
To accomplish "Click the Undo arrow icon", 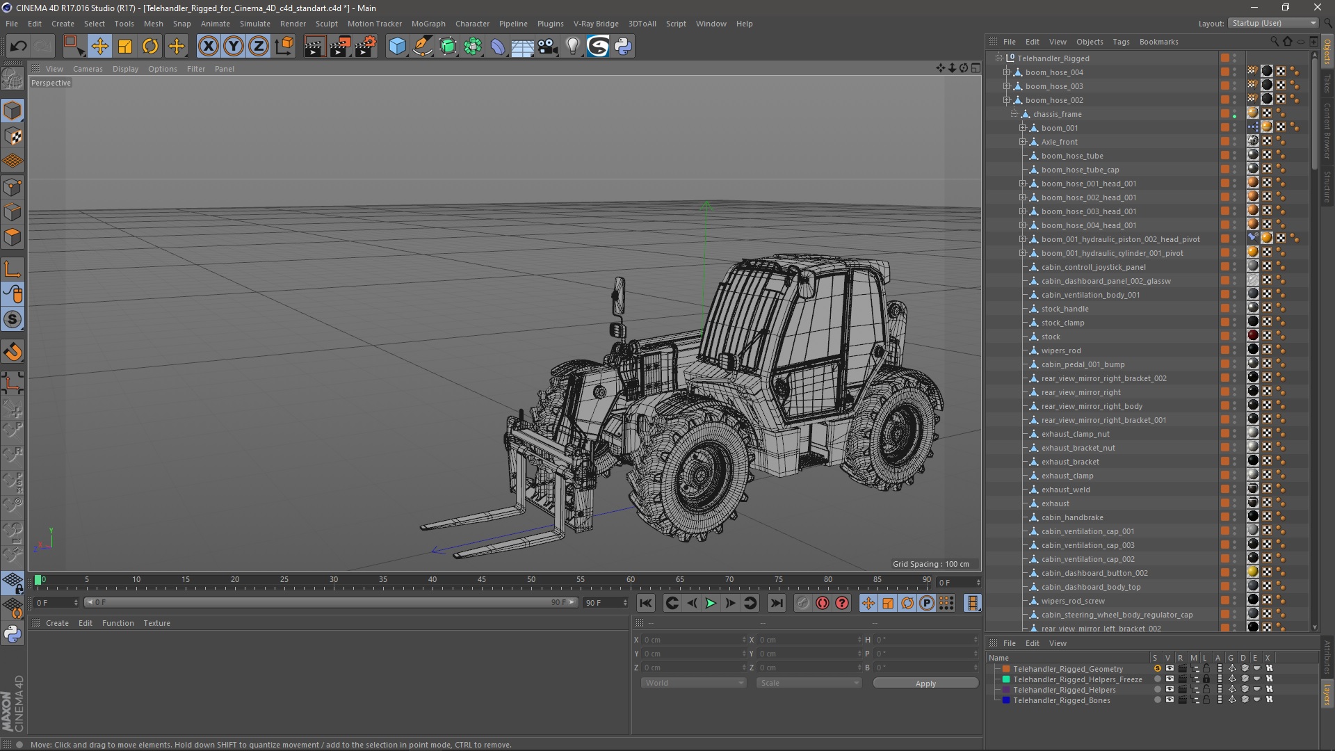I will (x=19, y=47).
